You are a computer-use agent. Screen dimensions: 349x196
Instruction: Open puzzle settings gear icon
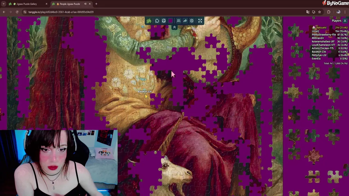click(192, 21)
